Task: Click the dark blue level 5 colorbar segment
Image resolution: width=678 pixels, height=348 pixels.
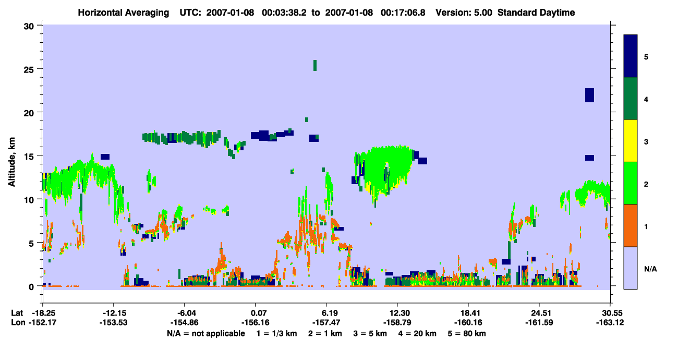Action: [631, 56]
